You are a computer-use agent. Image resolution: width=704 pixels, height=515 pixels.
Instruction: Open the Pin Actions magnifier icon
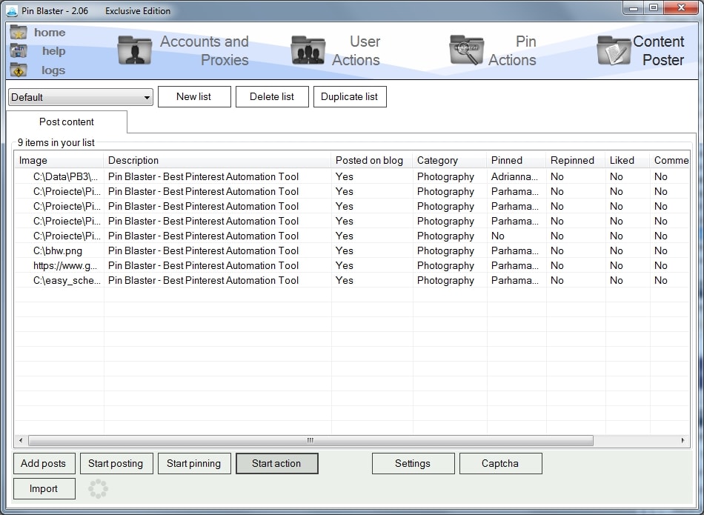[x=466, y=50]
